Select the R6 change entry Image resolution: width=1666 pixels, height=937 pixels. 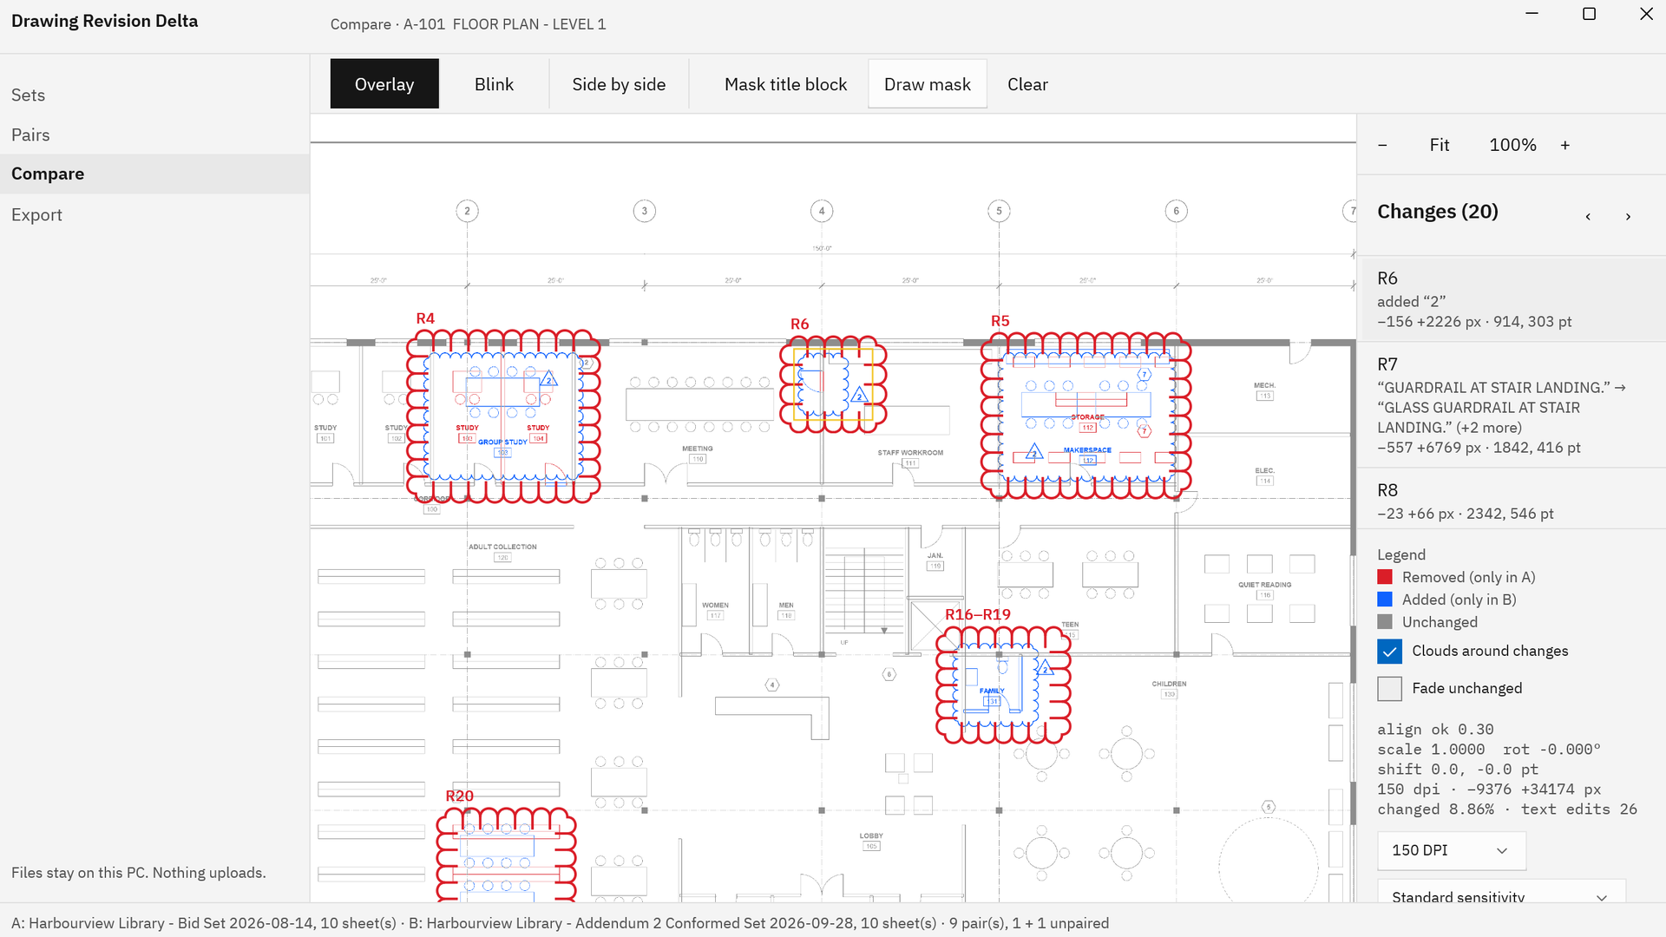[x=1512, y=299]
